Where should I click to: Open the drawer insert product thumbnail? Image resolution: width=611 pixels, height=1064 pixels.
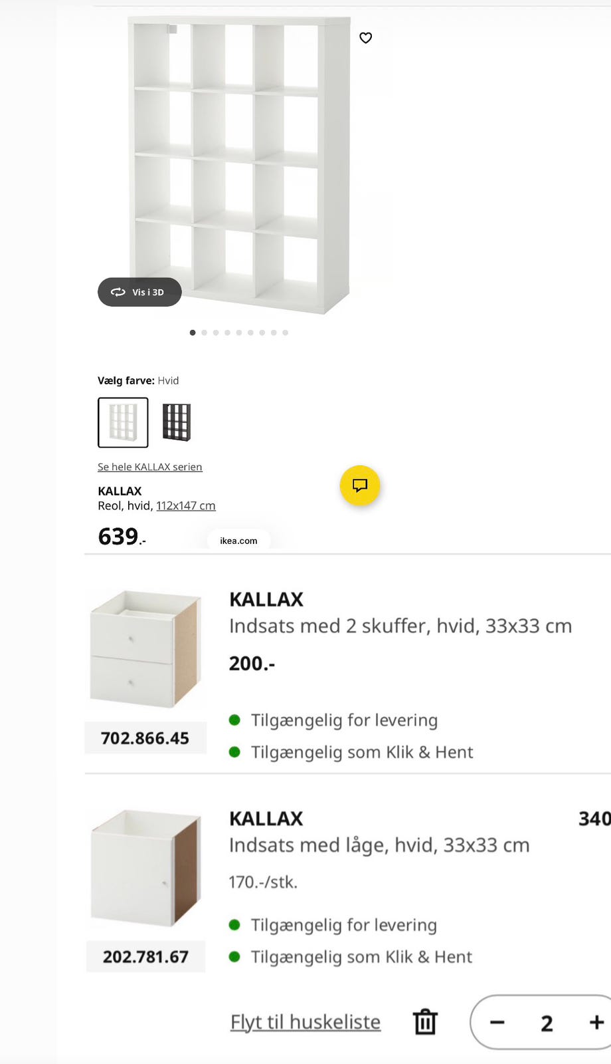145,649
